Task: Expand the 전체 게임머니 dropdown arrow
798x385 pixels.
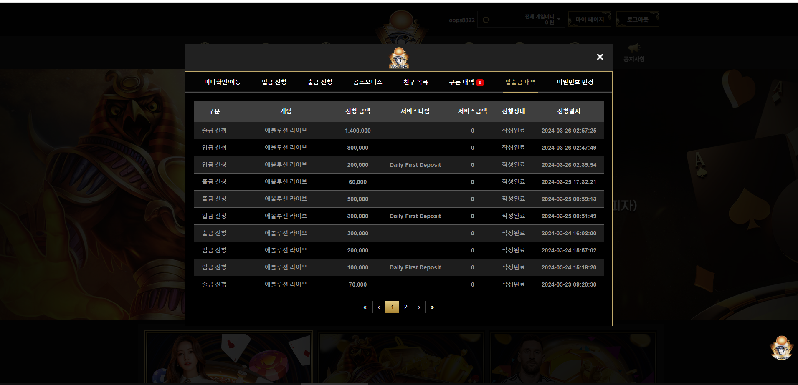Action: 559,19
